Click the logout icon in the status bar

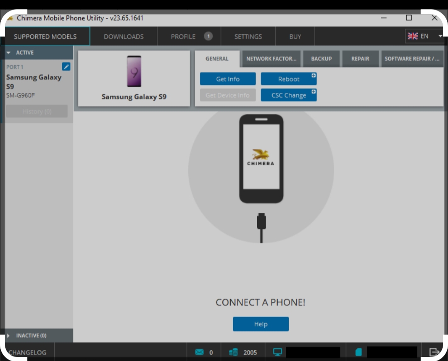(x=434, y=352)
